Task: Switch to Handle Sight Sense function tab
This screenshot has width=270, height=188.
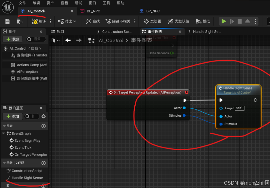Action: click(x=204, y=31)
